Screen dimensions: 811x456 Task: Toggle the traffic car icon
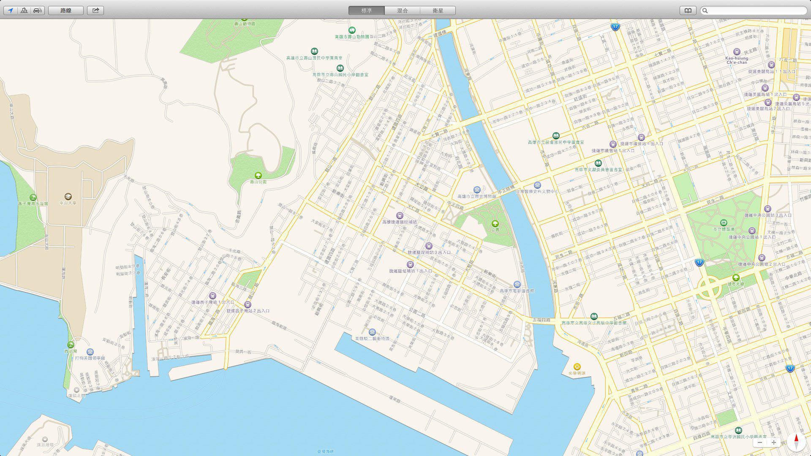(x=37, y=11)
